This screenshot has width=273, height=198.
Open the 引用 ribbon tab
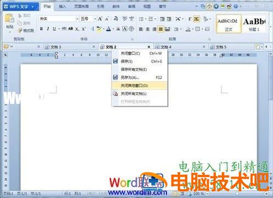click(x=101, y=7)
